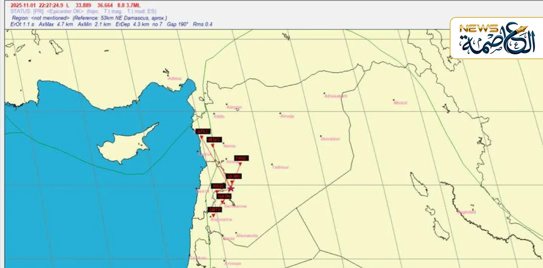Click the Tadmur city dot

click(x=272, y=165)
